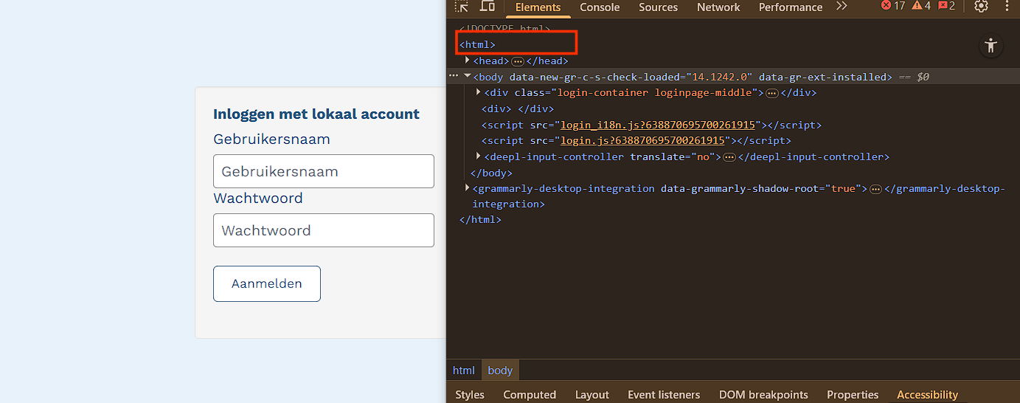Viewport: 1020px width, 403px height.
Task: Select the empty div node
Action: point(517,108)
